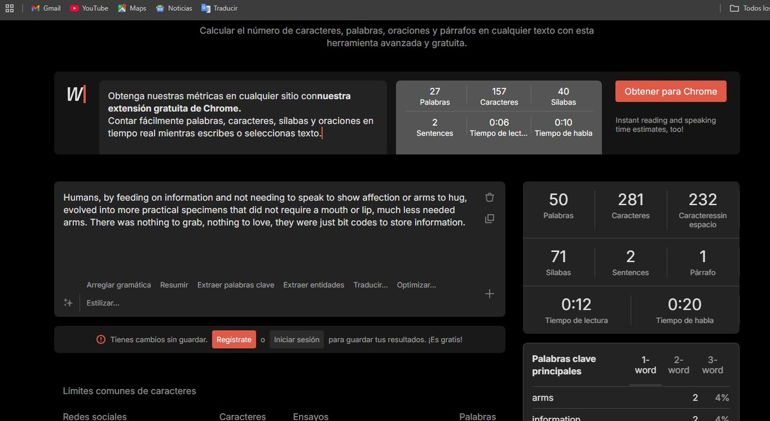The width and height of the screenshot is (770, 421).
Task: Copy text with the duplicate icon
Action: 490,218
